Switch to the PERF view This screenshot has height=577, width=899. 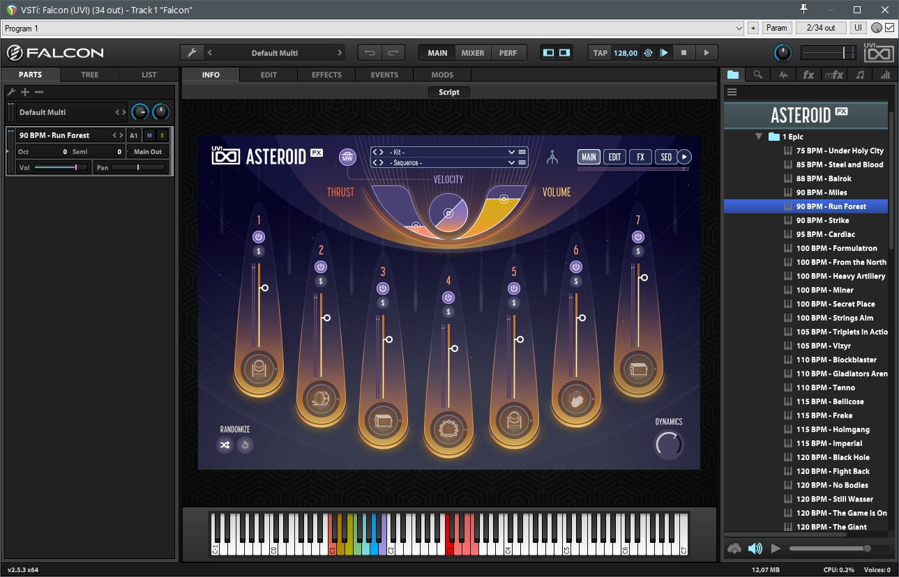tap(508, 53)
